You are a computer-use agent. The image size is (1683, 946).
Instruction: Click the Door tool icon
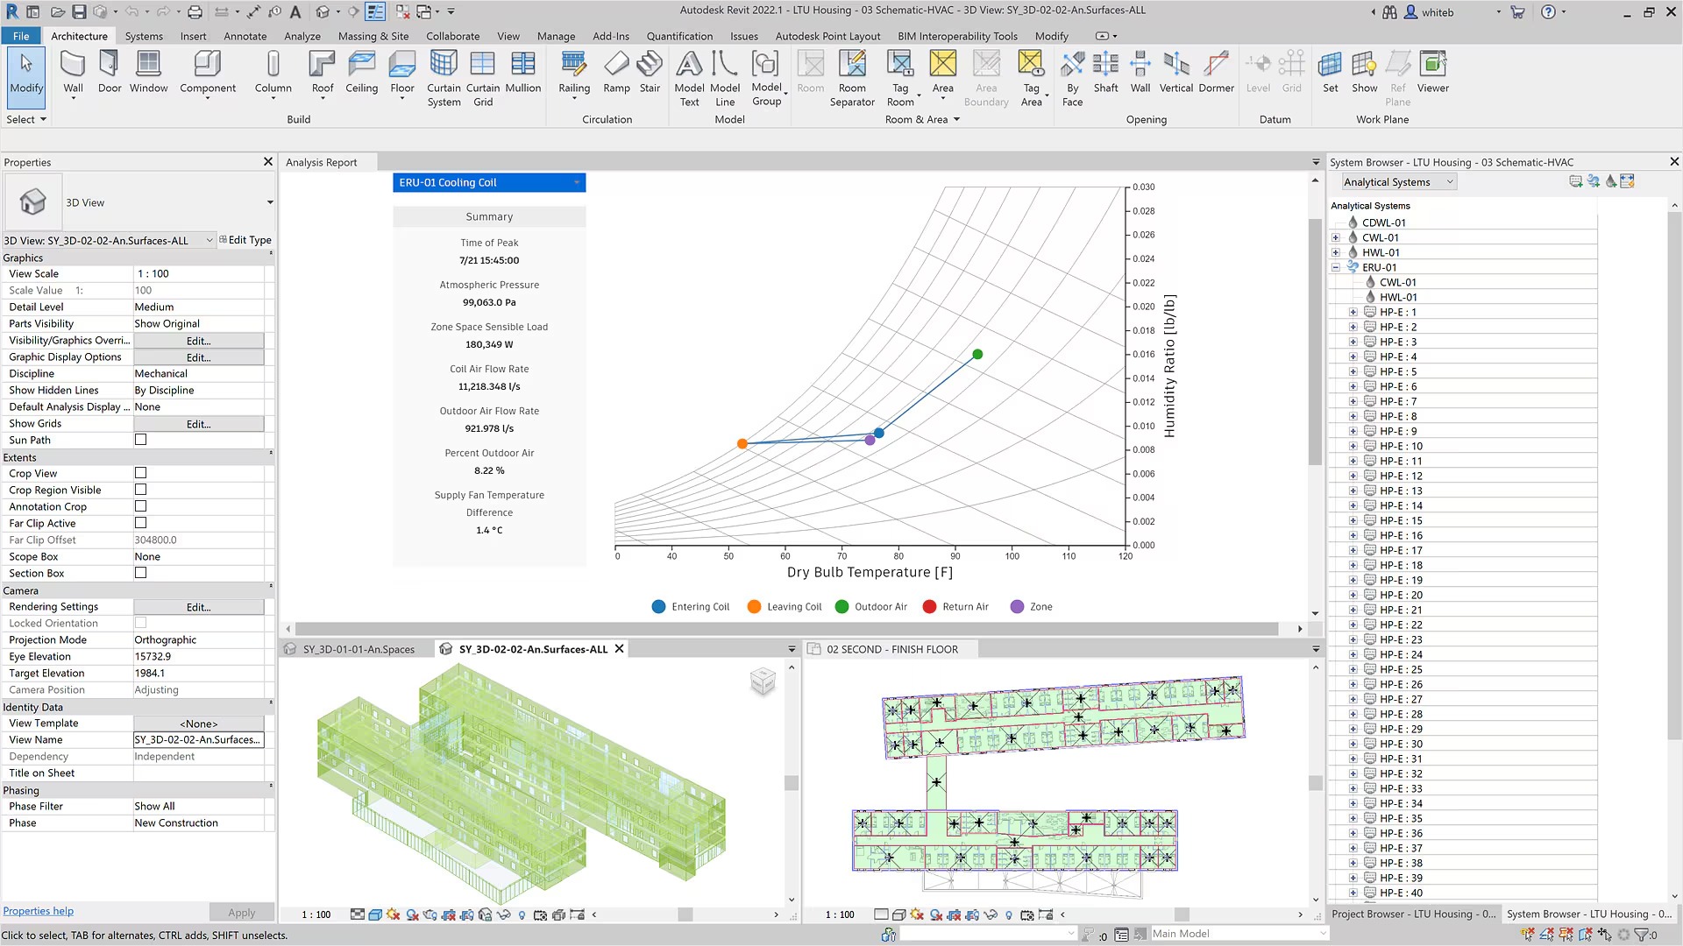pyautogui.click(x=110, y=65)
